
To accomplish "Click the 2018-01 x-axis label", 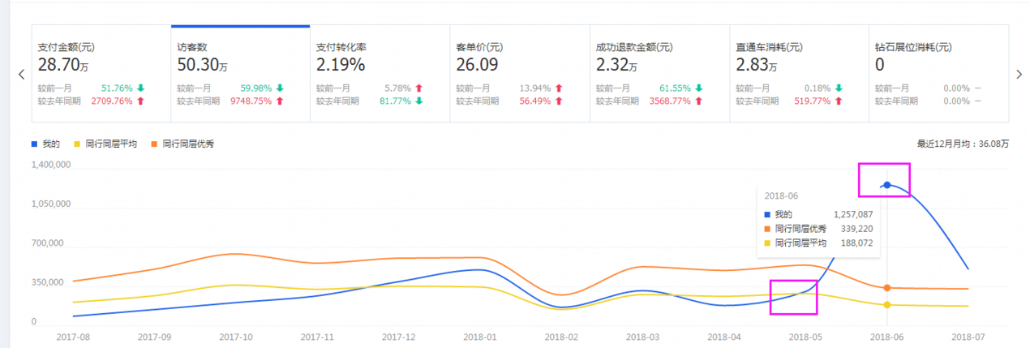I will tap(480, 336).
